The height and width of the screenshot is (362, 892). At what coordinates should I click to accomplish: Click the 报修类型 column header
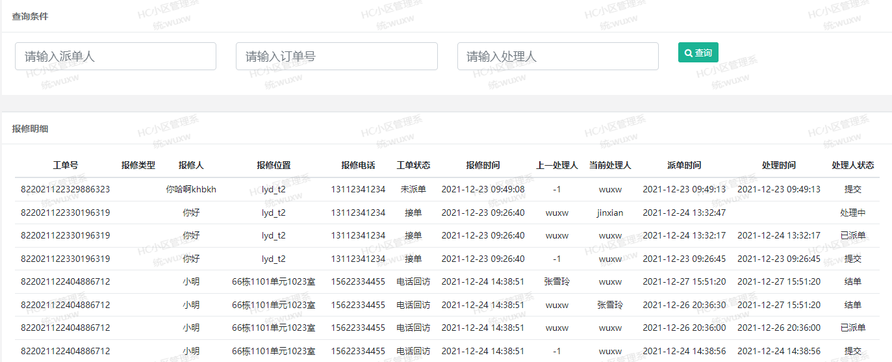point(138,165)
